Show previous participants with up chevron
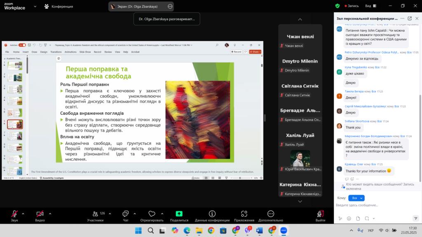Image resolution: width=422 pixels, height=237 pixels. click(x=300, y=19)
